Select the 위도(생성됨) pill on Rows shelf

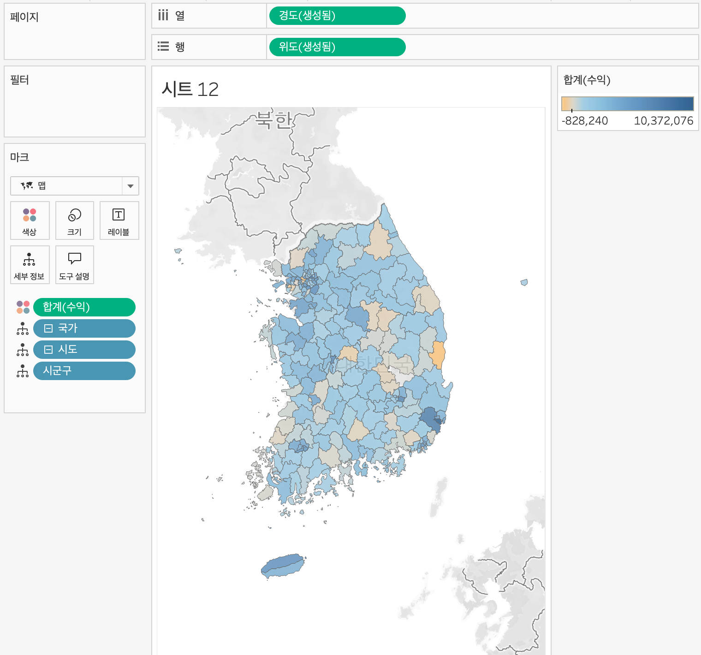click(x=338, y=47)
